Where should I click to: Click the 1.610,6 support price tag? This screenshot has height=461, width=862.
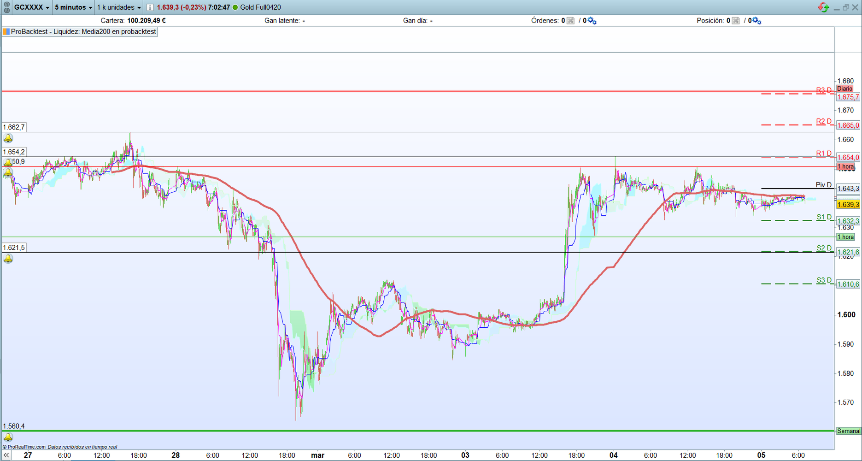click(848, 284)
